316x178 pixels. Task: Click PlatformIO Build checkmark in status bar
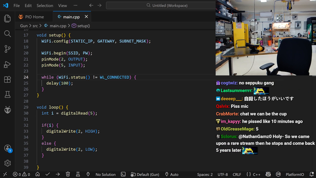(x=47, y=175)
